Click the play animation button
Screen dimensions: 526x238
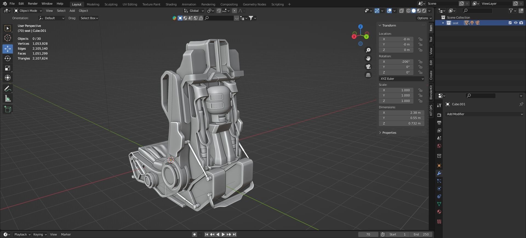pyautogui.click(x=223, y=234)
